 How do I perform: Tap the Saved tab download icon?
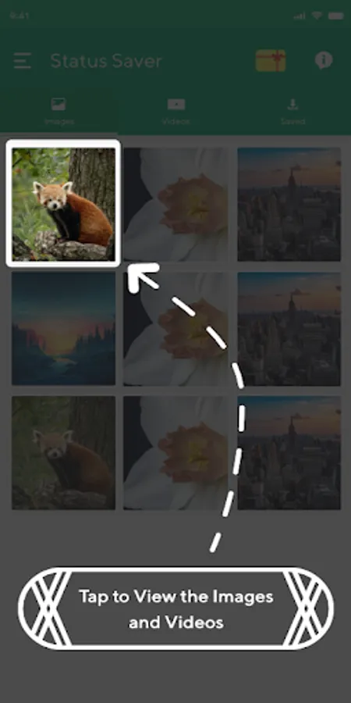pos(292,105)
